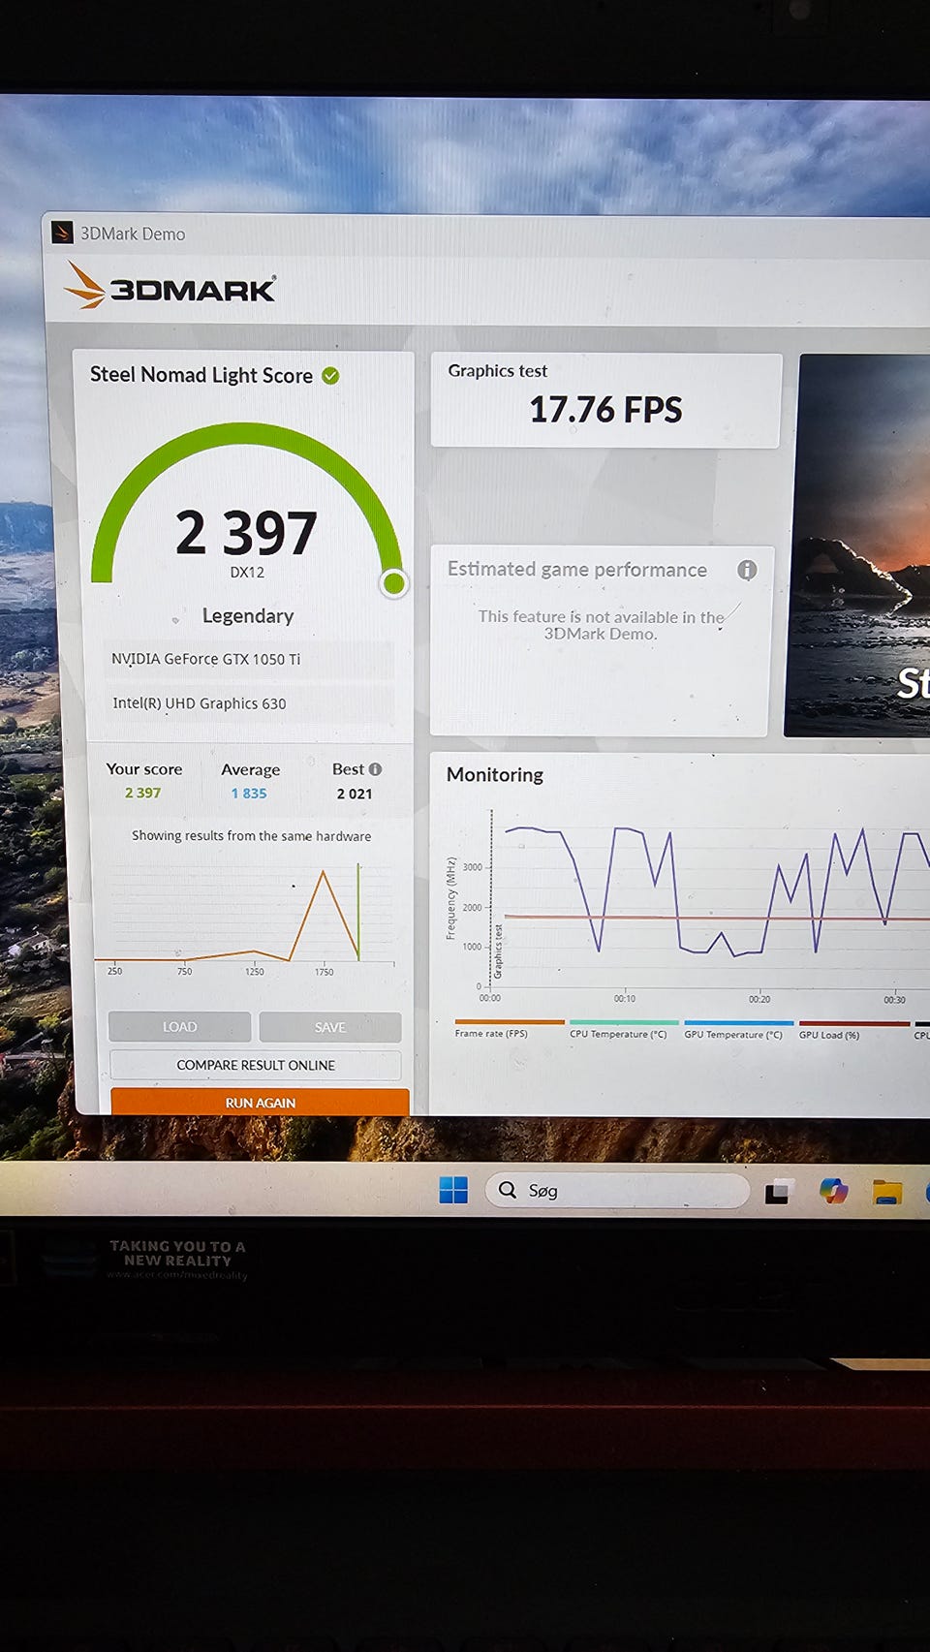Open info icon beside Best score
Viewport: 930px width, 1652px height.
(x=375, y=769)
